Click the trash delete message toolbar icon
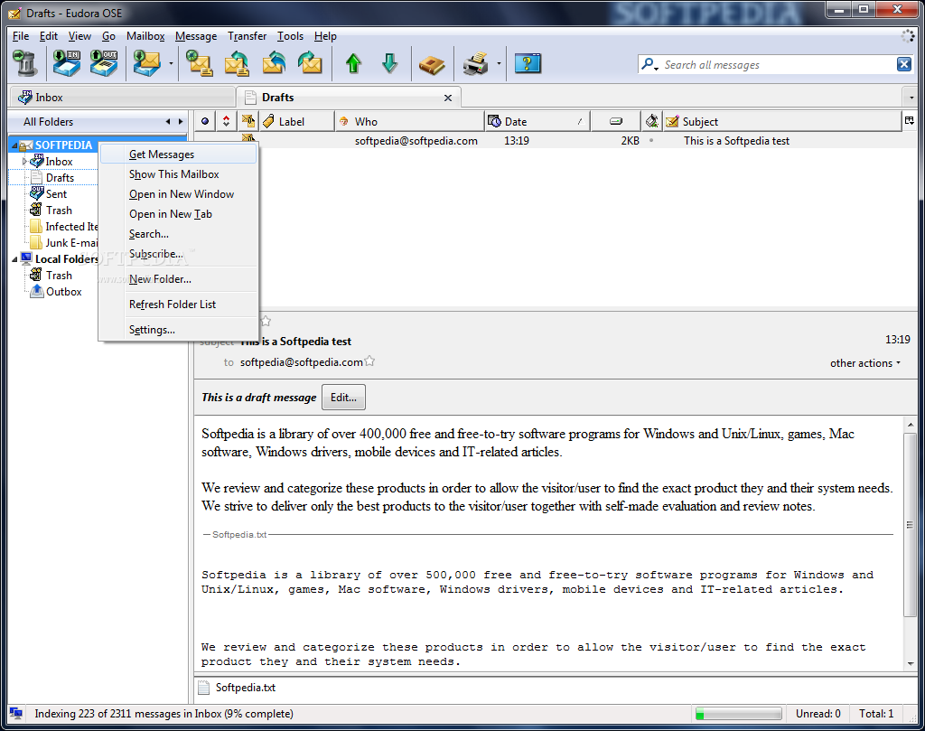 pyautogui.click(x=24, y=63)
